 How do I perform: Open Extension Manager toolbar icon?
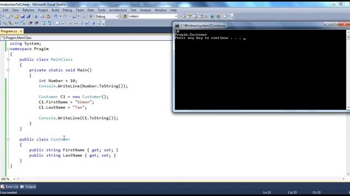click(219, 16)
